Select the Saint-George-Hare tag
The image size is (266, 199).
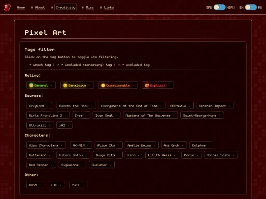click(202, 115)
